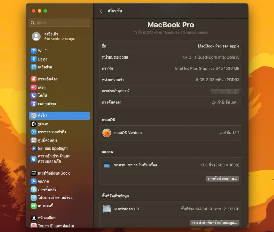274x232 pixels.
Task: Open the Wi-Fi settings icon
Action: (34, 51)
